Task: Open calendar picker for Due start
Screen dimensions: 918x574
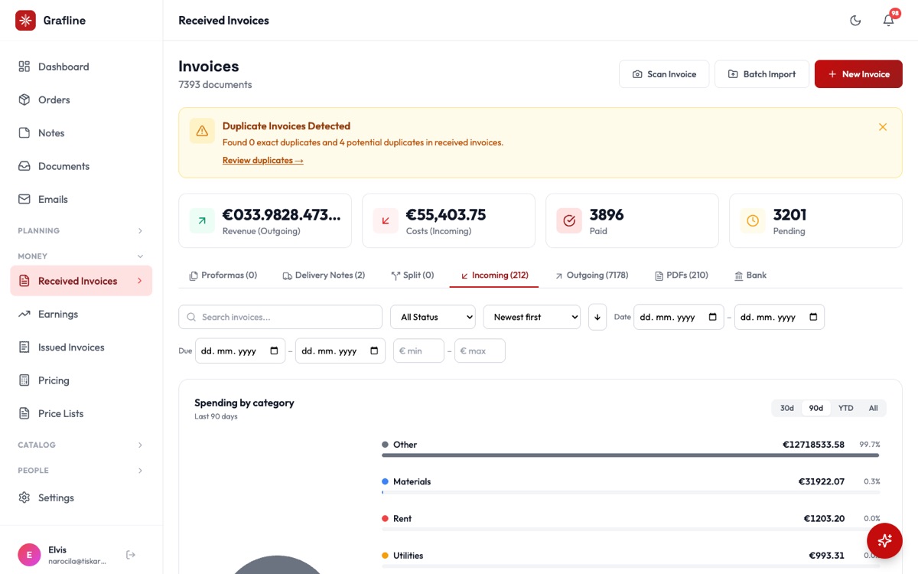Action: pyautogui.click(x=274, y=351)
